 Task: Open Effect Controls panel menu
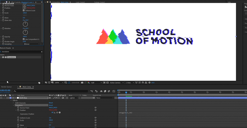[36, 2]
